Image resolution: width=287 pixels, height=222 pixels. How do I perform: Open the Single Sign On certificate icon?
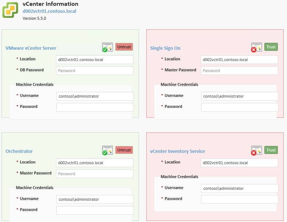click(256, 47)
